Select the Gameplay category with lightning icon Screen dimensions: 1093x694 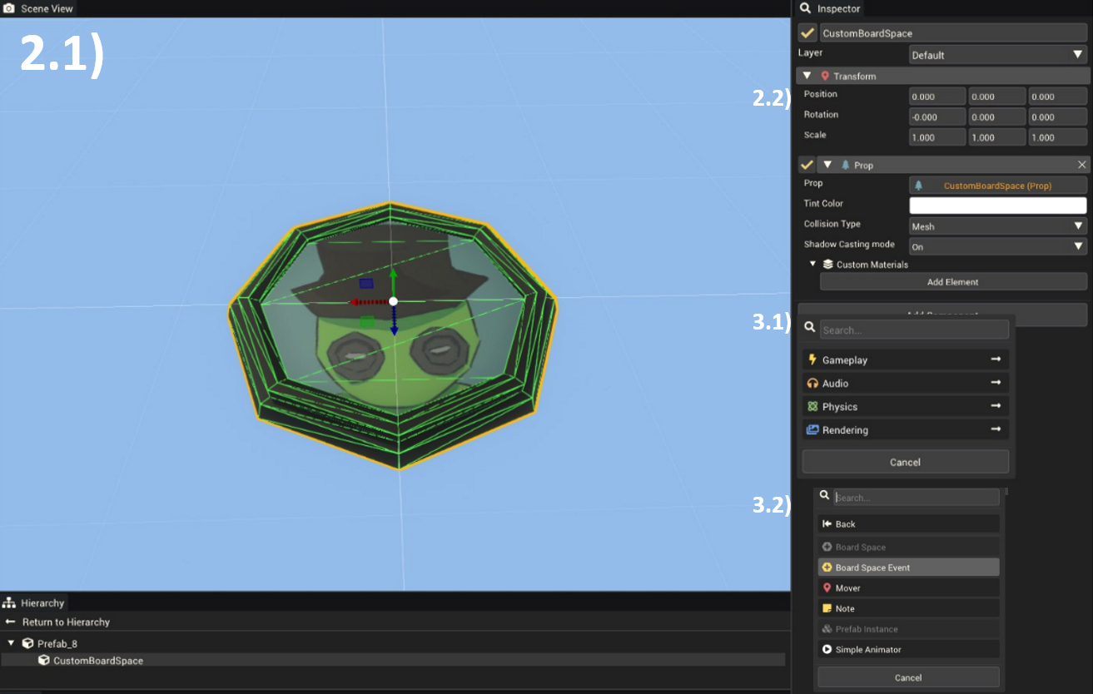tap(905, 359)
